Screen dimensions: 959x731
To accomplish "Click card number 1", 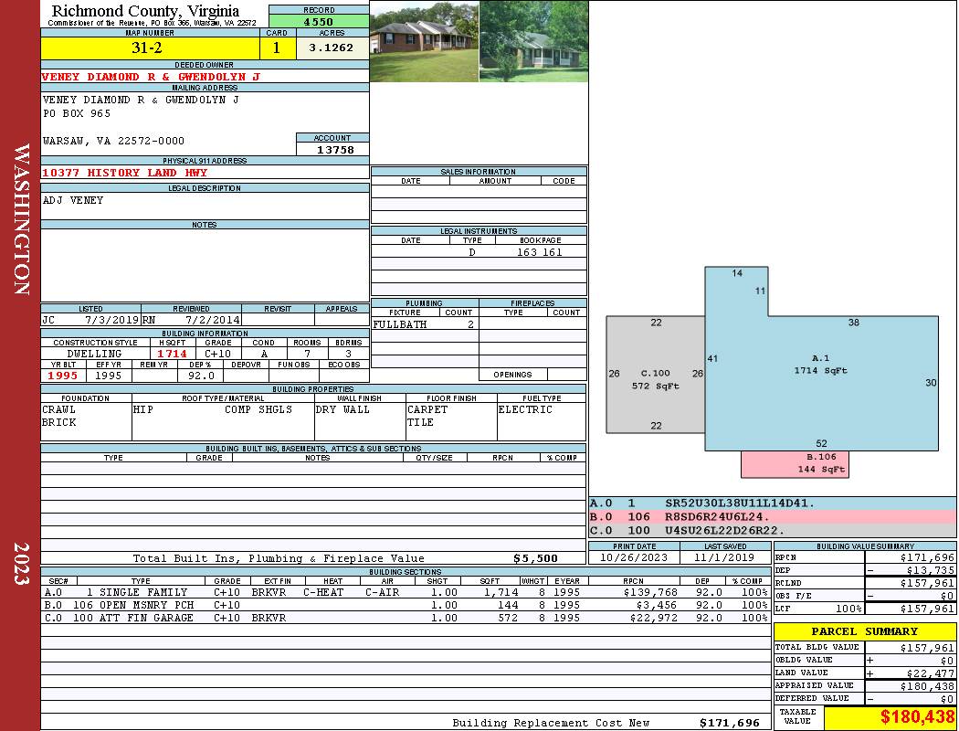I will [277, 48].
